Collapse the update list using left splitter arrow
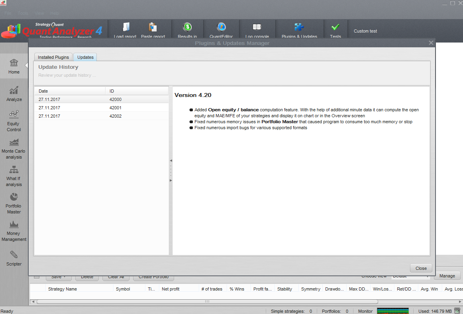 pos(171,161)
